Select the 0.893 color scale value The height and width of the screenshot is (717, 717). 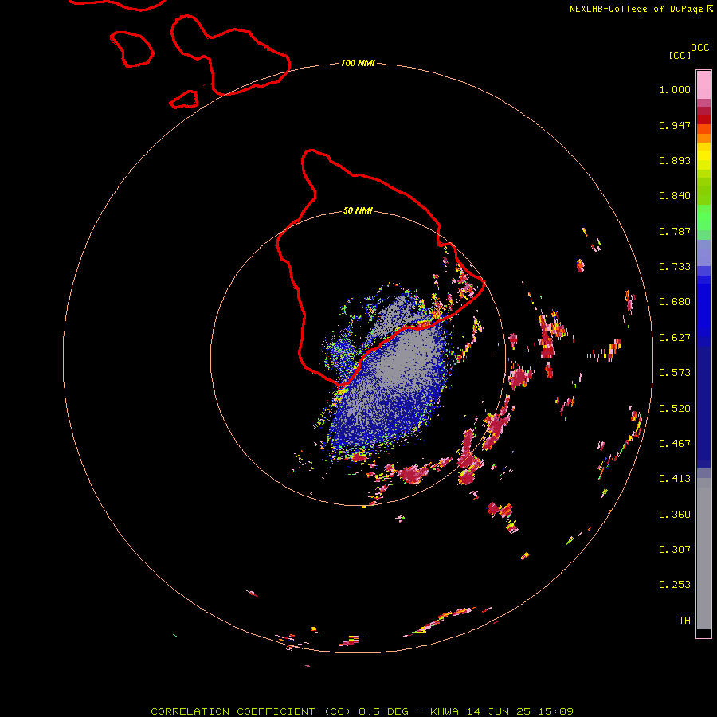pyautogui.click(x=675, y=160)
